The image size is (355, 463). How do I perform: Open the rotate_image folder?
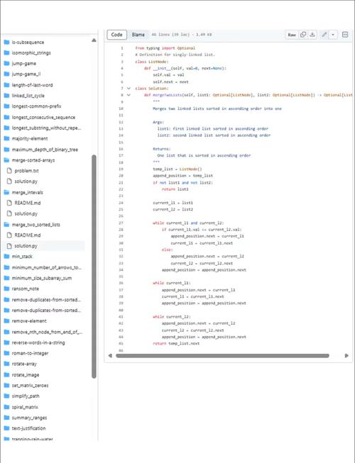tap(26, 374)
